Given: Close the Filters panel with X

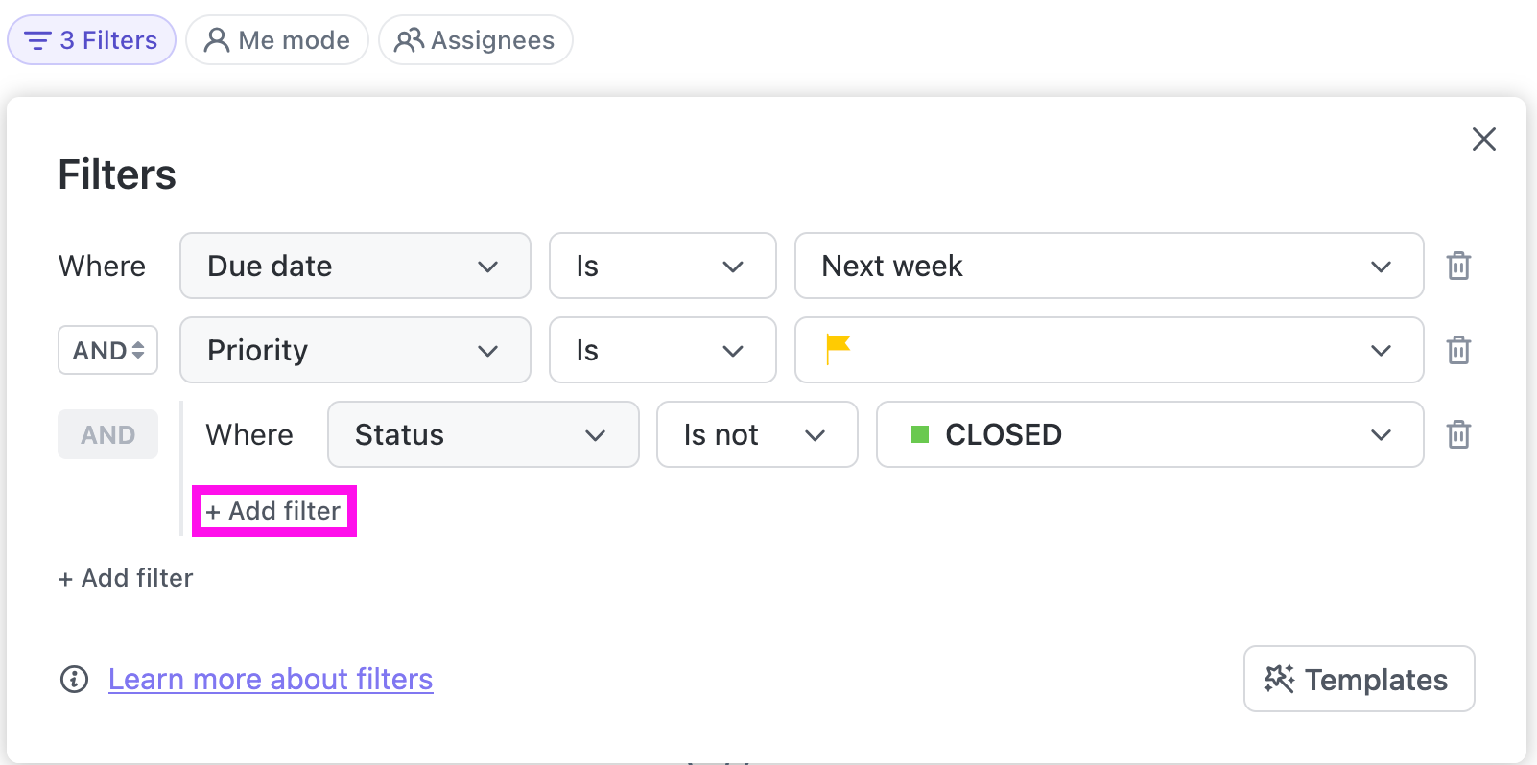Looking at the screenshot, I should click(x=1483, y=140).
